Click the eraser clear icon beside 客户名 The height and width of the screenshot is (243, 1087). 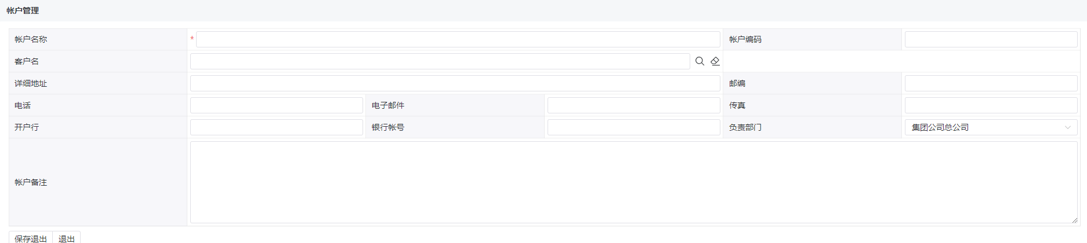click(x=715, y=61)
